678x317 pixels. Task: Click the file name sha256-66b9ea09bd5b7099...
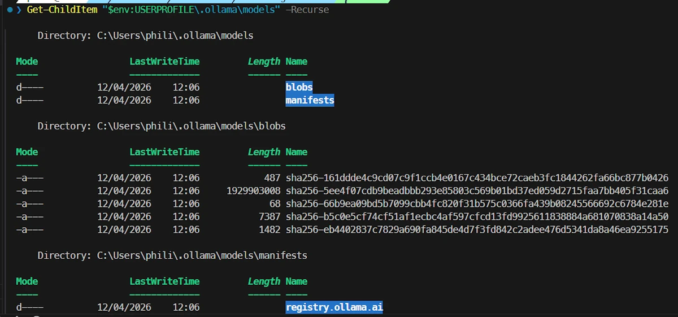pyautogui.click(x=477, y=204)
